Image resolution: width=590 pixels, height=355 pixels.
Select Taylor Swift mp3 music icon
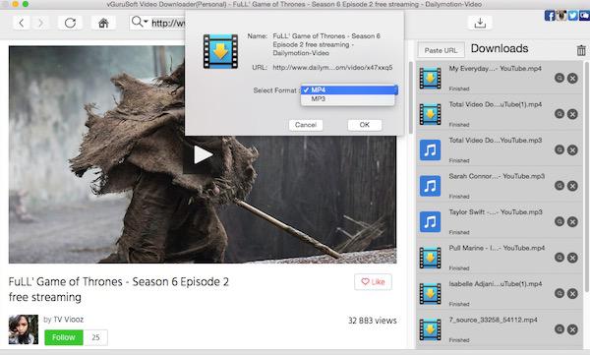click(x=430, y=221)
